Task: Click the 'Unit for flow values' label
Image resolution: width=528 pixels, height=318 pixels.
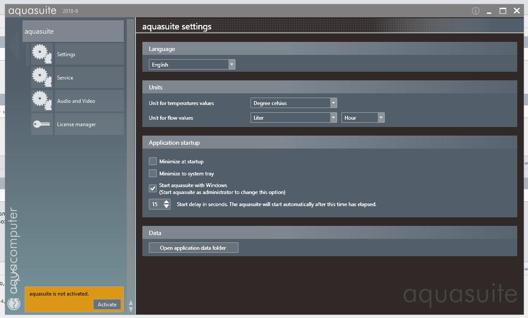Action: (x=171, y=118)
